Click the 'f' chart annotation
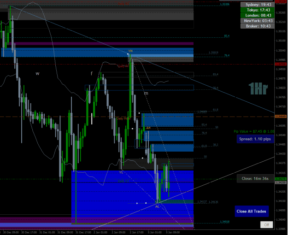 point(92,73)
